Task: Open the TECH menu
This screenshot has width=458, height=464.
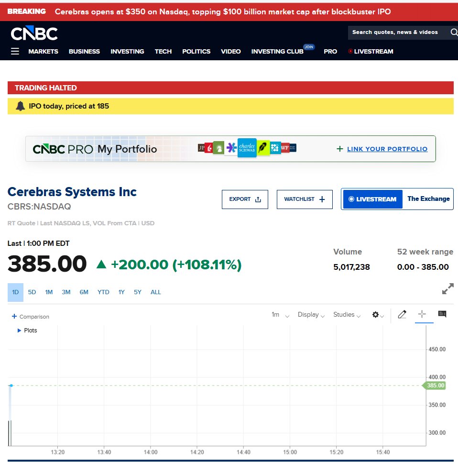Action: 163,52
